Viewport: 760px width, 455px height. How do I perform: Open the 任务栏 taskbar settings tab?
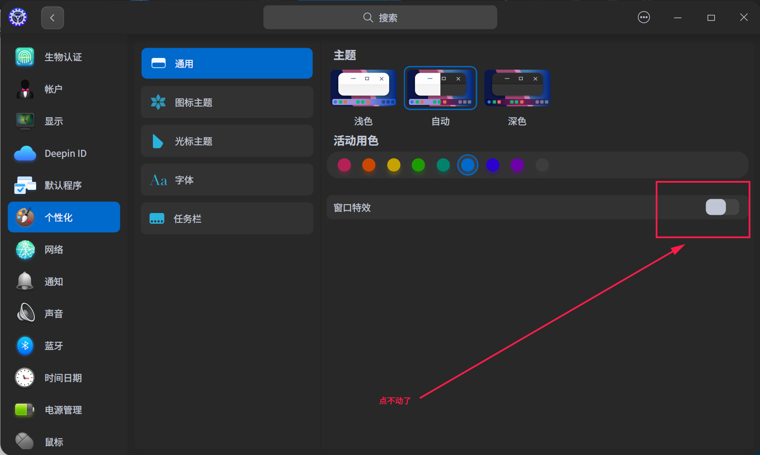[x=227, y=218]
